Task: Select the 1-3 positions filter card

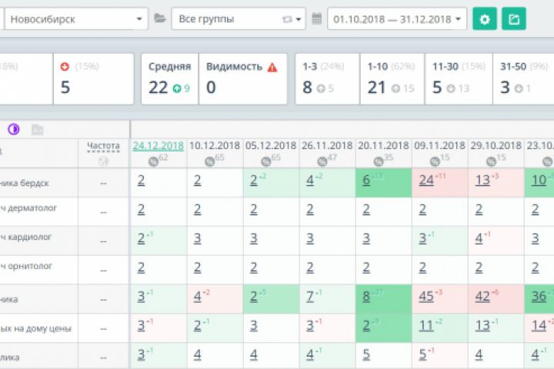Action: click(x=326, y=78)
